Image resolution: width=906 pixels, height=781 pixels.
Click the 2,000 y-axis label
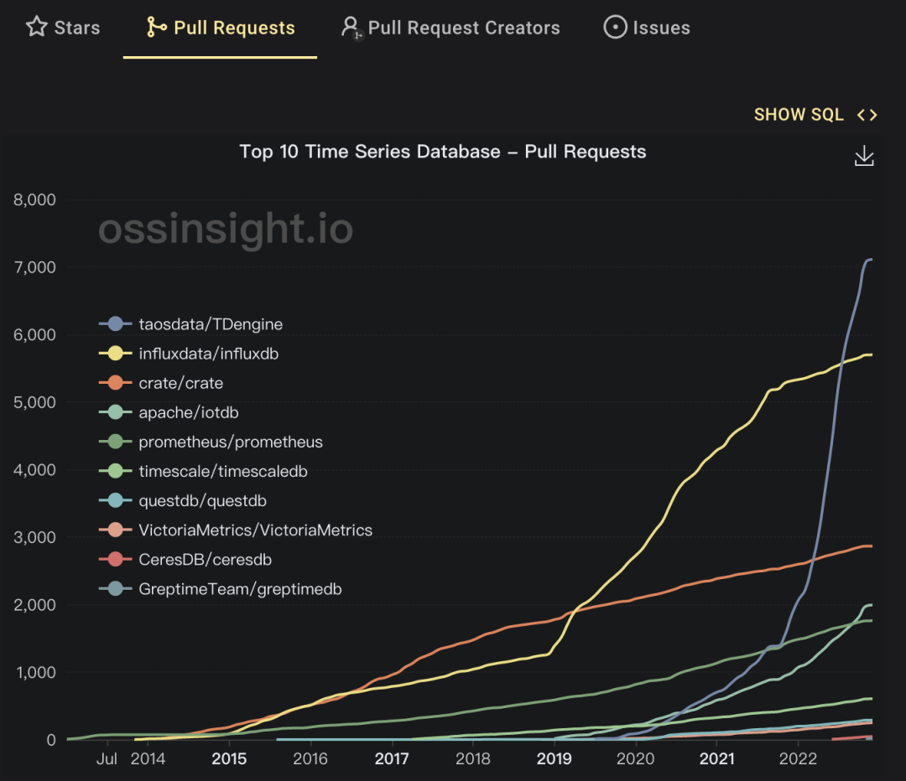click(x=34, y=605)
